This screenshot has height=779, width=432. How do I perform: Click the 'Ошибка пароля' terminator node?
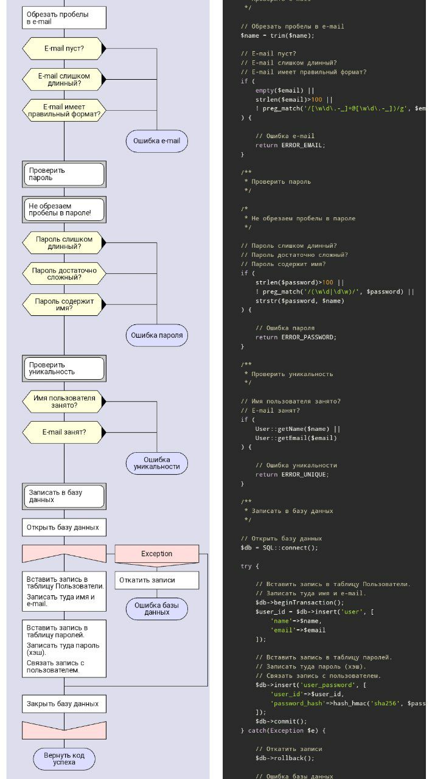pyautogui.click(x=157, y=335)
